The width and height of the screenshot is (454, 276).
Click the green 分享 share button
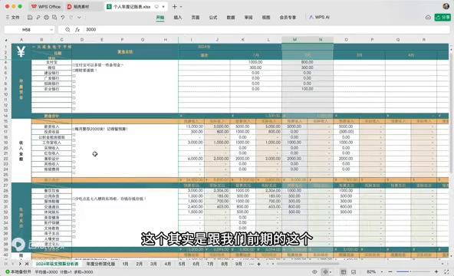[x=442, y=18]
